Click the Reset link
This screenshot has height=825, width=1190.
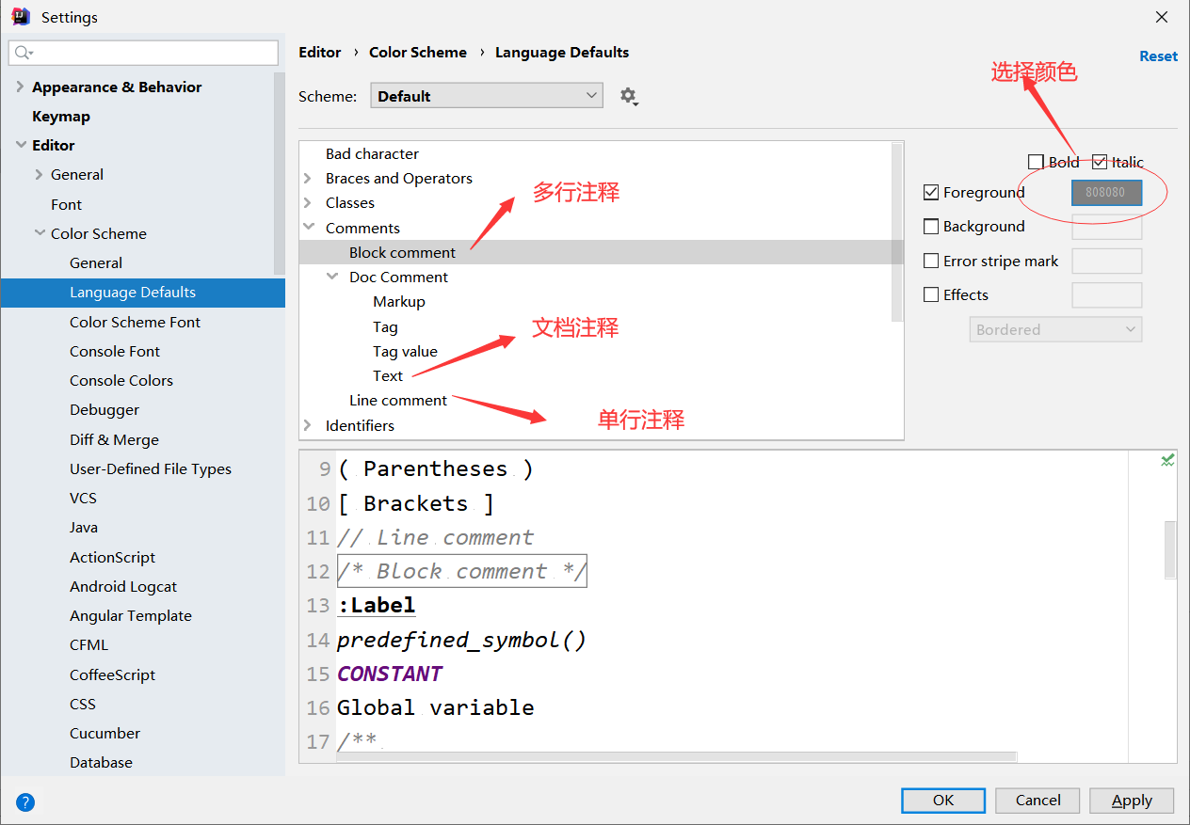click(1158, 56)
